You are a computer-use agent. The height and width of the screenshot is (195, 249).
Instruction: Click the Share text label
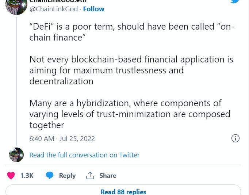click(108, 176)
